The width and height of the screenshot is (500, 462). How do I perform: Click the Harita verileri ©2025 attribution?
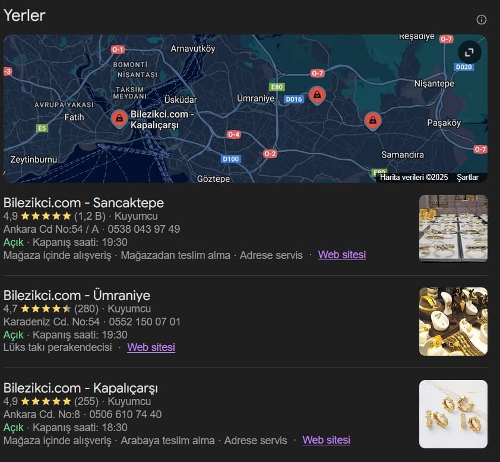(414, 177)
